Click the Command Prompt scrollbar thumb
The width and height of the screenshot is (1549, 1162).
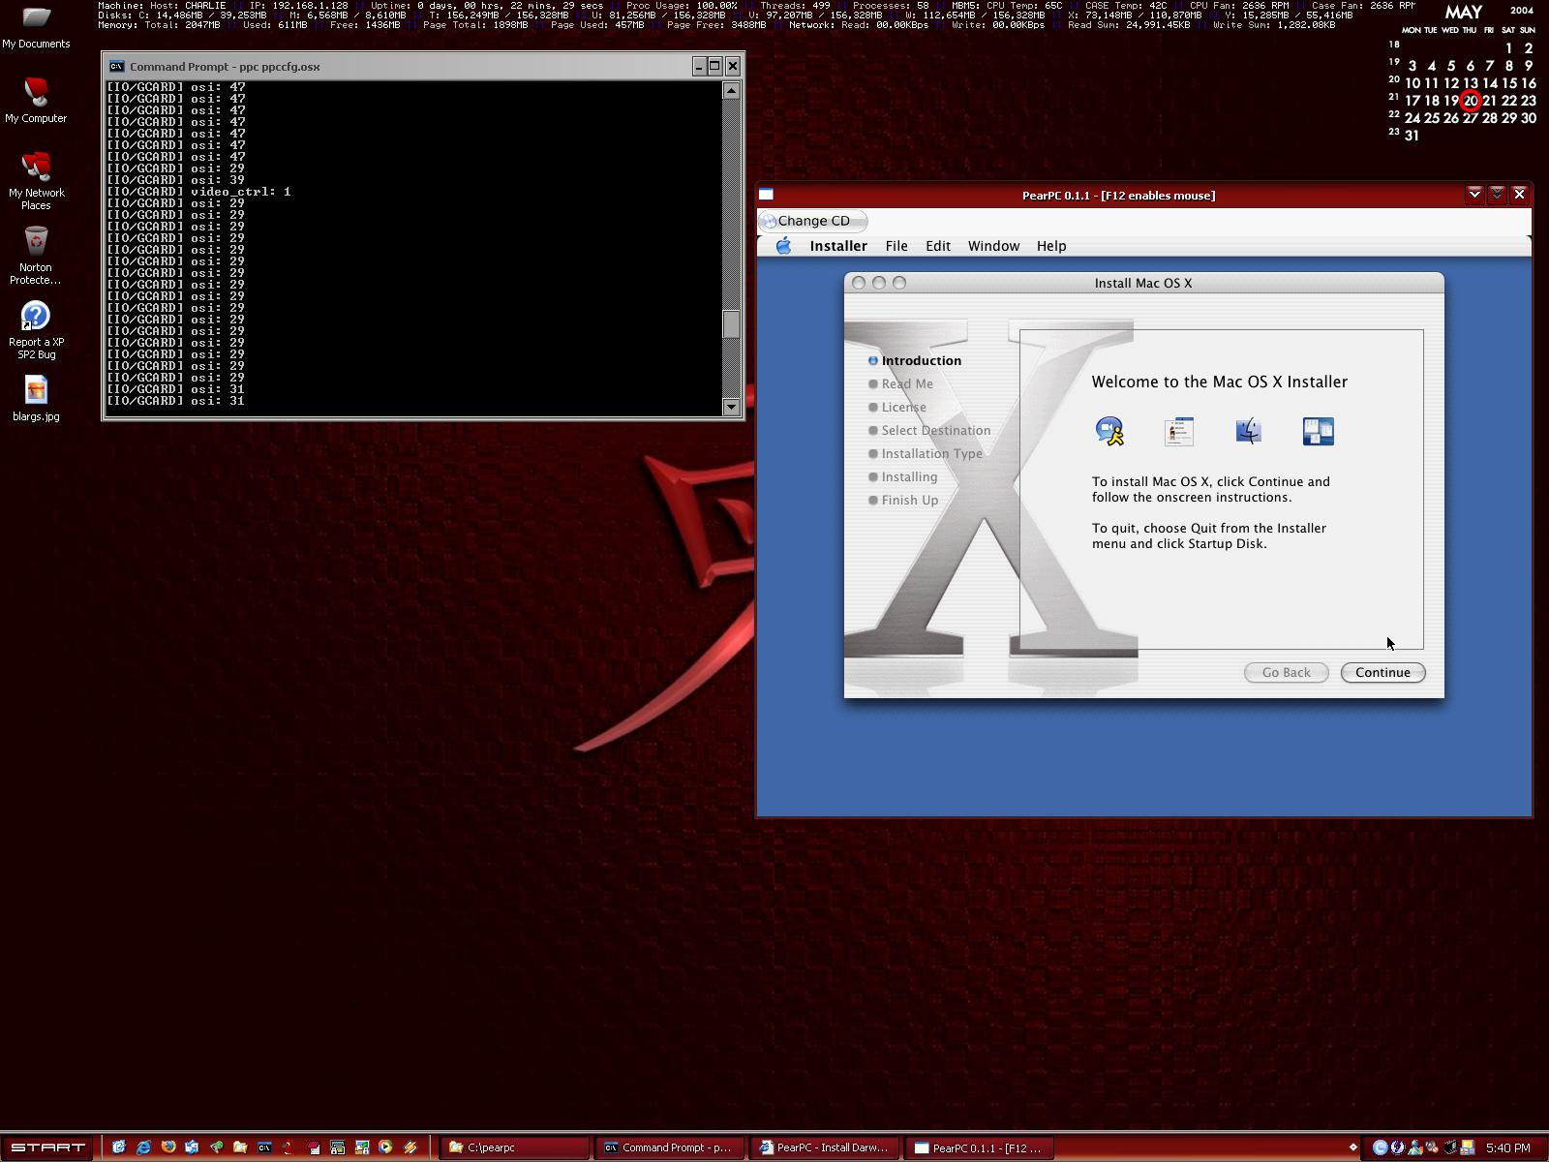click(x=731, y=323)
